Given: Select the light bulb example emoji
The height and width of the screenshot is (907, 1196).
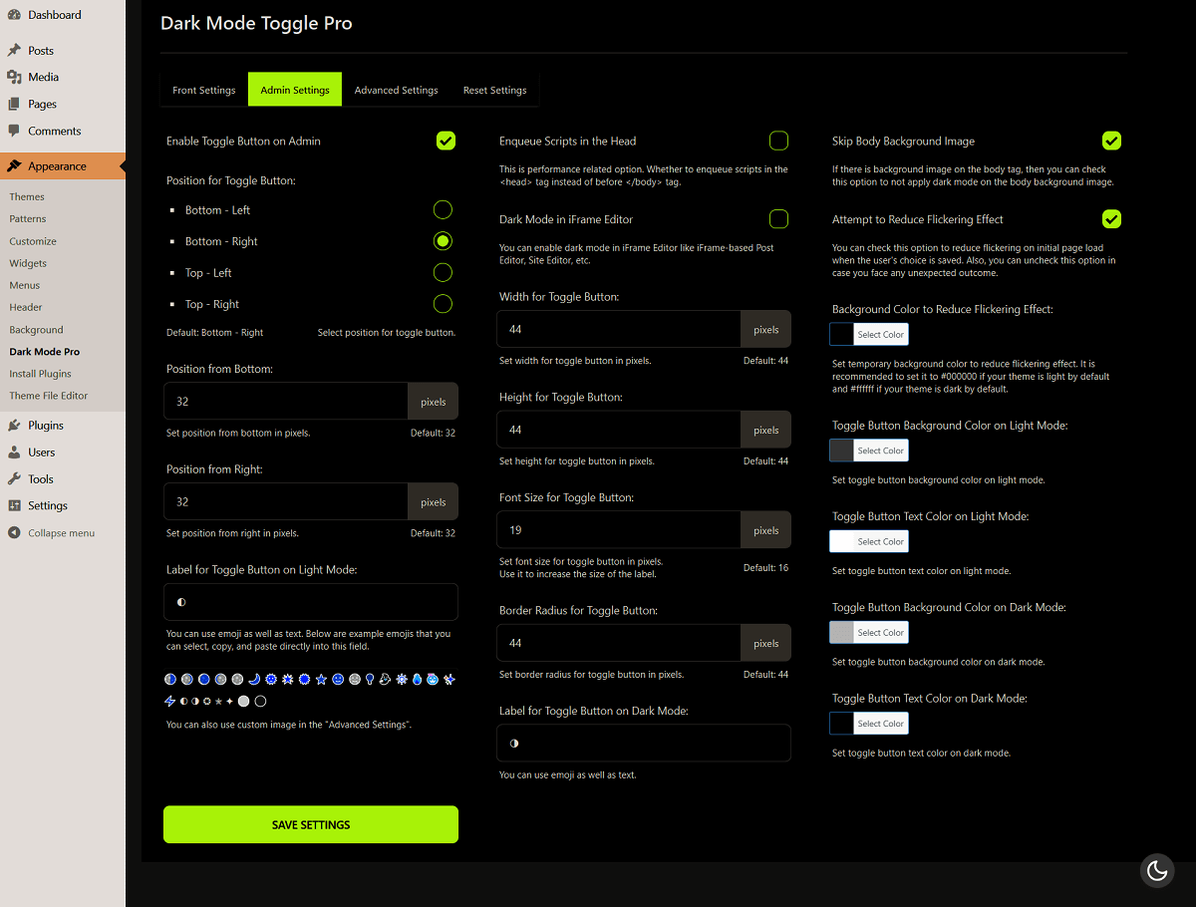Looking at the screenshot, I should 371,679.
